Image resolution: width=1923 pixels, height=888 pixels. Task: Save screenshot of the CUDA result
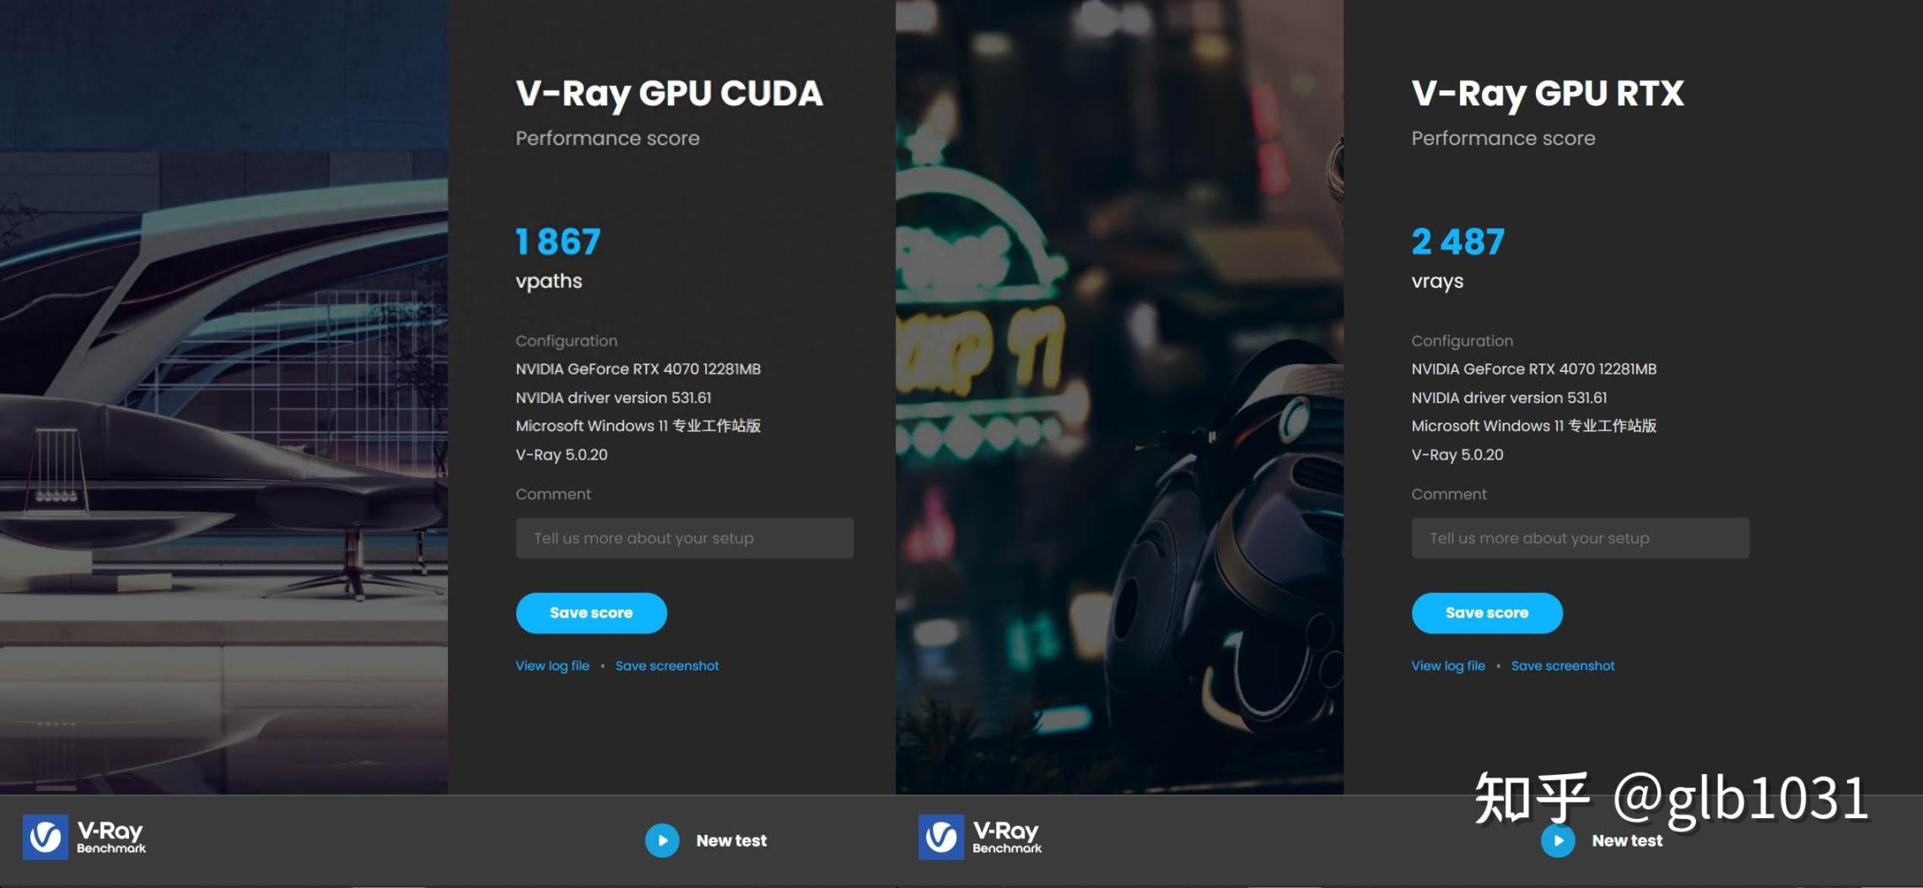[667, 666]
